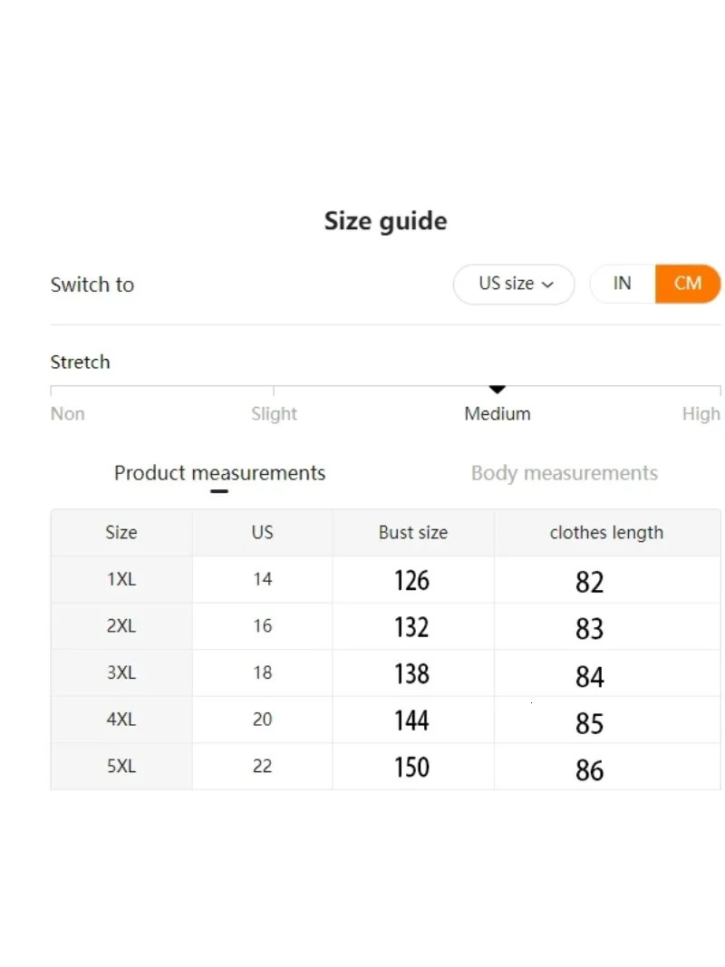
Task: Open the US size dropdown
Action: (x=513, y=284)
